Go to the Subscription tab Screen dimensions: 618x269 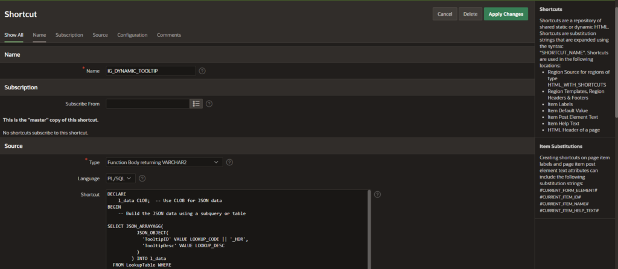pos(69,35)
